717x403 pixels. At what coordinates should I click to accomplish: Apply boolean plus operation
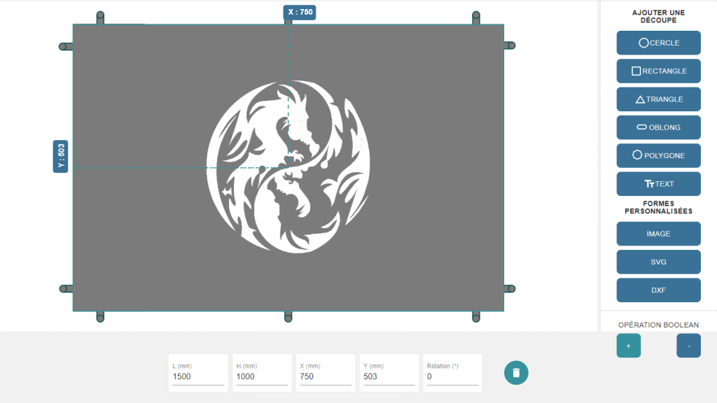(x=628, y=346)
